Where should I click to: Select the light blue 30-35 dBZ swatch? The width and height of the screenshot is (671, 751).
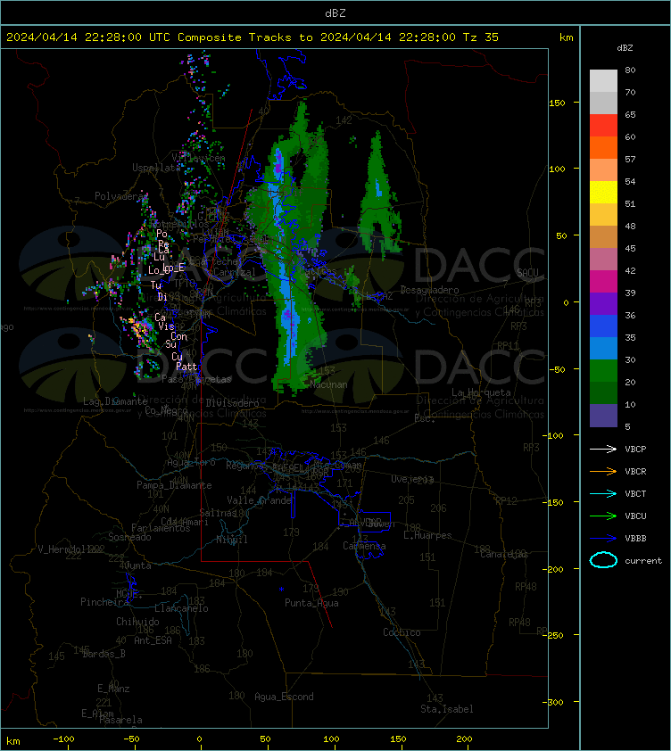coord(603,348)
